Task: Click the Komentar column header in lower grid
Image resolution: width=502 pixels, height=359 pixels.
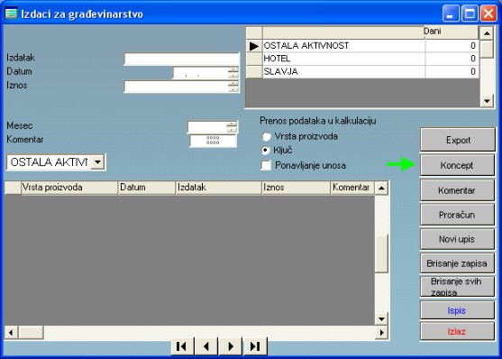Action: pyautogui.click(x=352, y=188)
